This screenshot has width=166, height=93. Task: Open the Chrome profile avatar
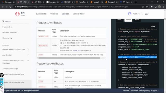pos(159,7)
